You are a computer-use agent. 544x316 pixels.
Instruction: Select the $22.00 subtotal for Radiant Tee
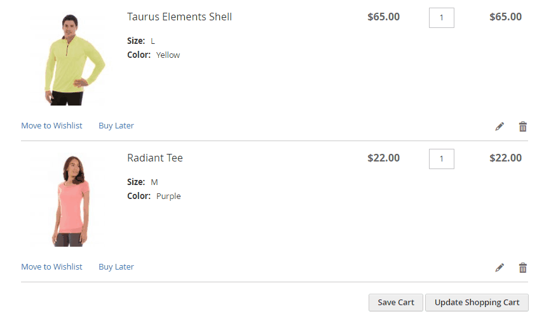[505, 158]
